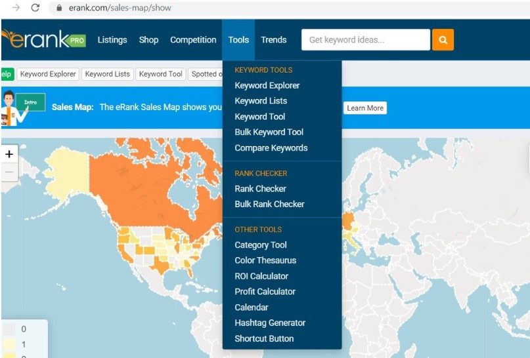Go forward with browser arrow icon

click(x=16, y=8)
